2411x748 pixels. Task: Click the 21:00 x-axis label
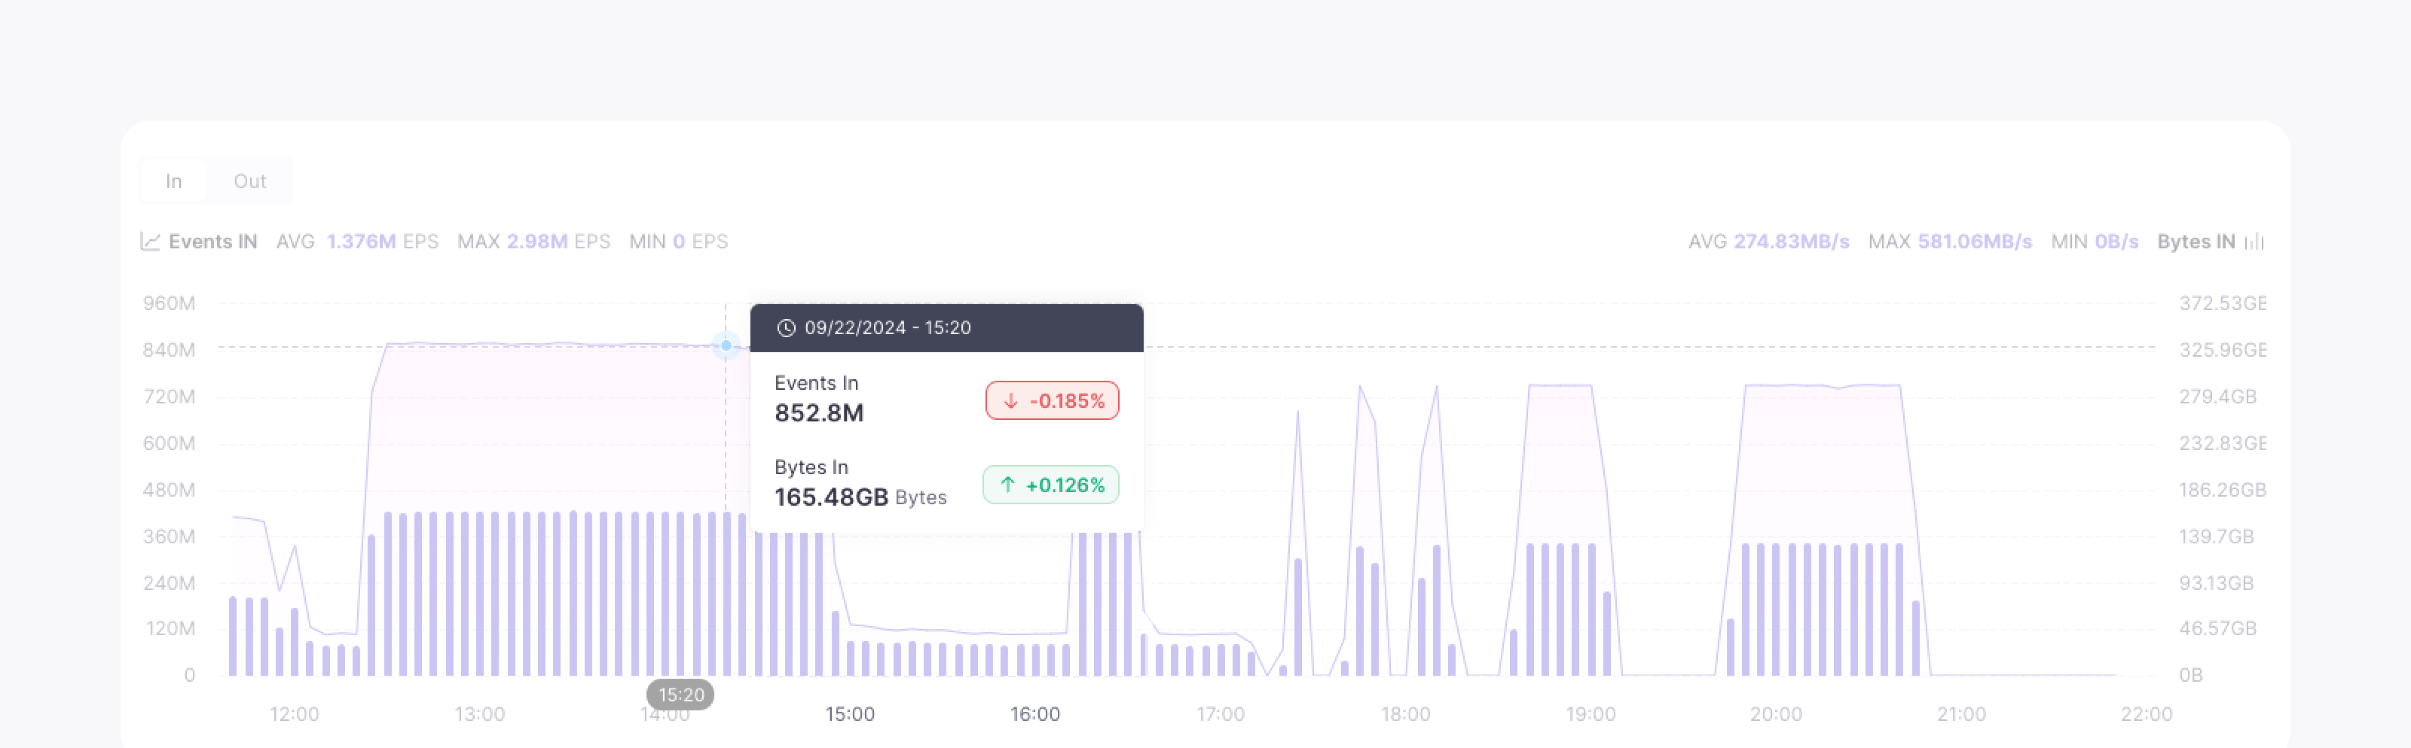coord(1962,714)
